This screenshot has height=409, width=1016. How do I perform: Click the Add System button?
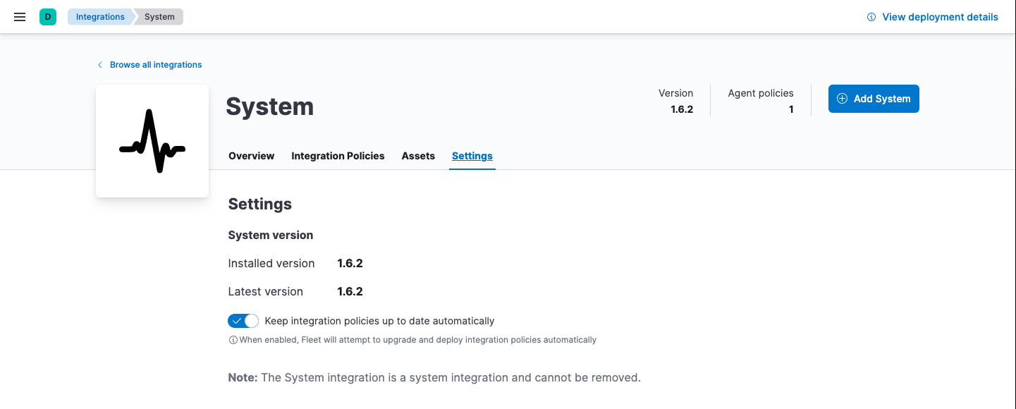874,99
